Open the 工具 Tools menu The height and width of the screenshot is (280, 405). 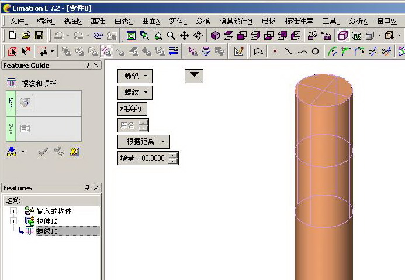tap(331, 21)
